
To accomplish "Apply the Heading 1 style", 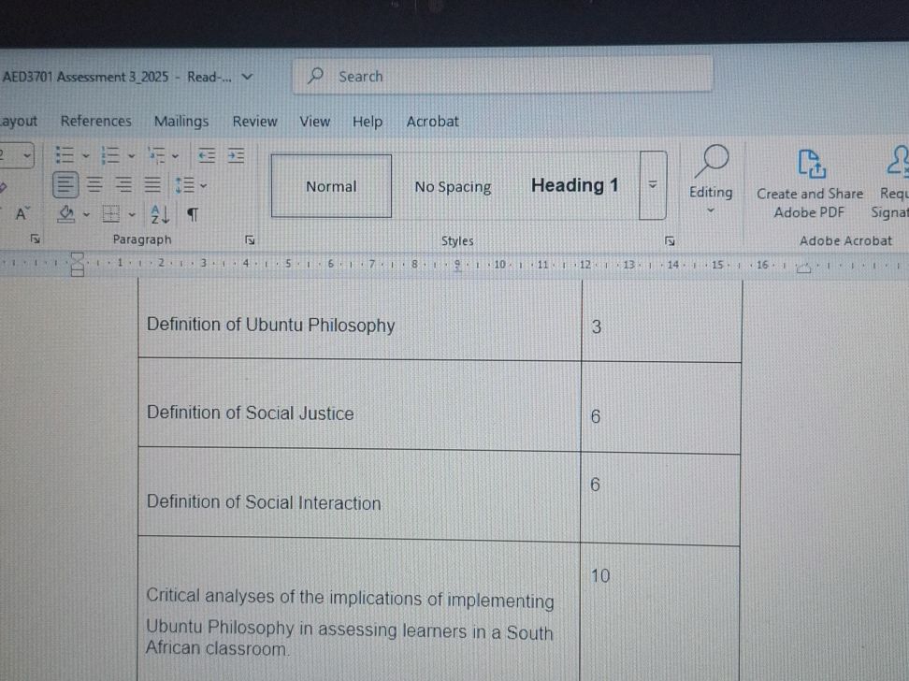I will pyautogui.click(x=574, y=185).
